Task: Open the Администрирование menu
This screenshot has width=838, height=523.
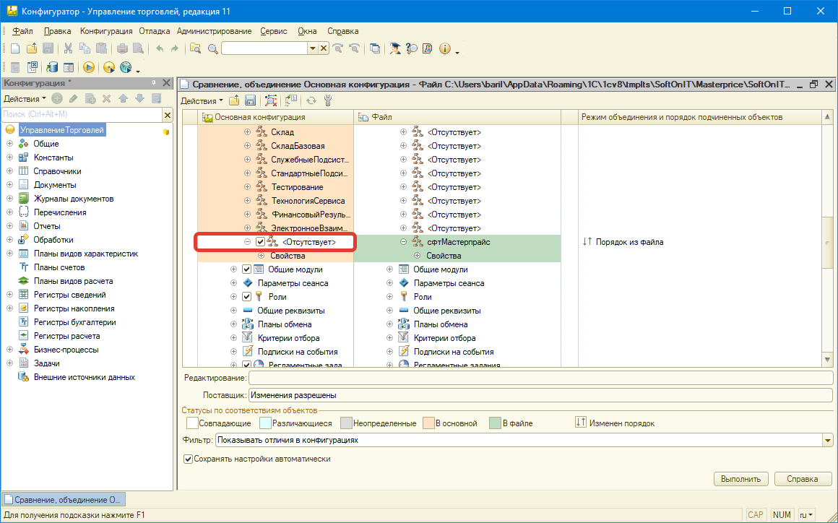Action: (214, 31)
